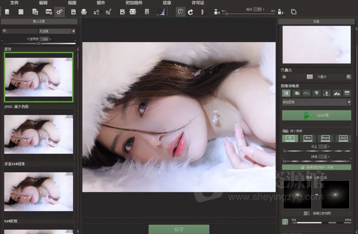Image resolution: width=358 pixels, height=234 pixels.
Task: Open the histogram icon in toolbar
Action: click(x=160, y=12)
